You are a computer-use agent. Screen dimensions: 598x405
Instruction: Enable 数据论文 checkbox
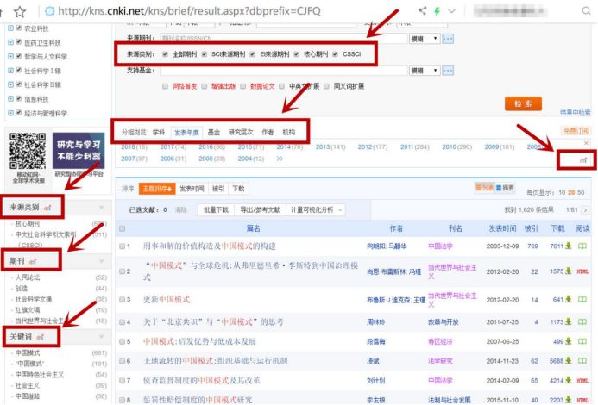point(243,86)
